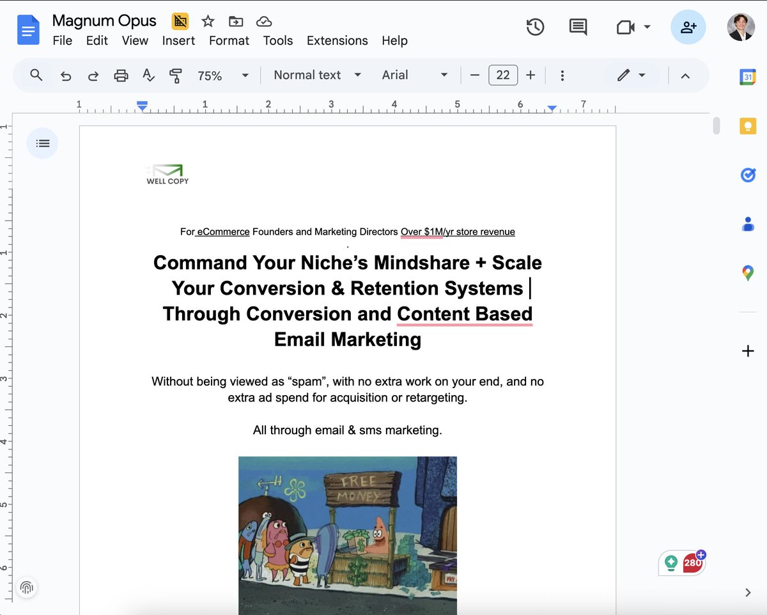This screenshot has width=767, height=615.
Task: Click the Grammarly lightbulb widget
Action: (x=670, y=563)
